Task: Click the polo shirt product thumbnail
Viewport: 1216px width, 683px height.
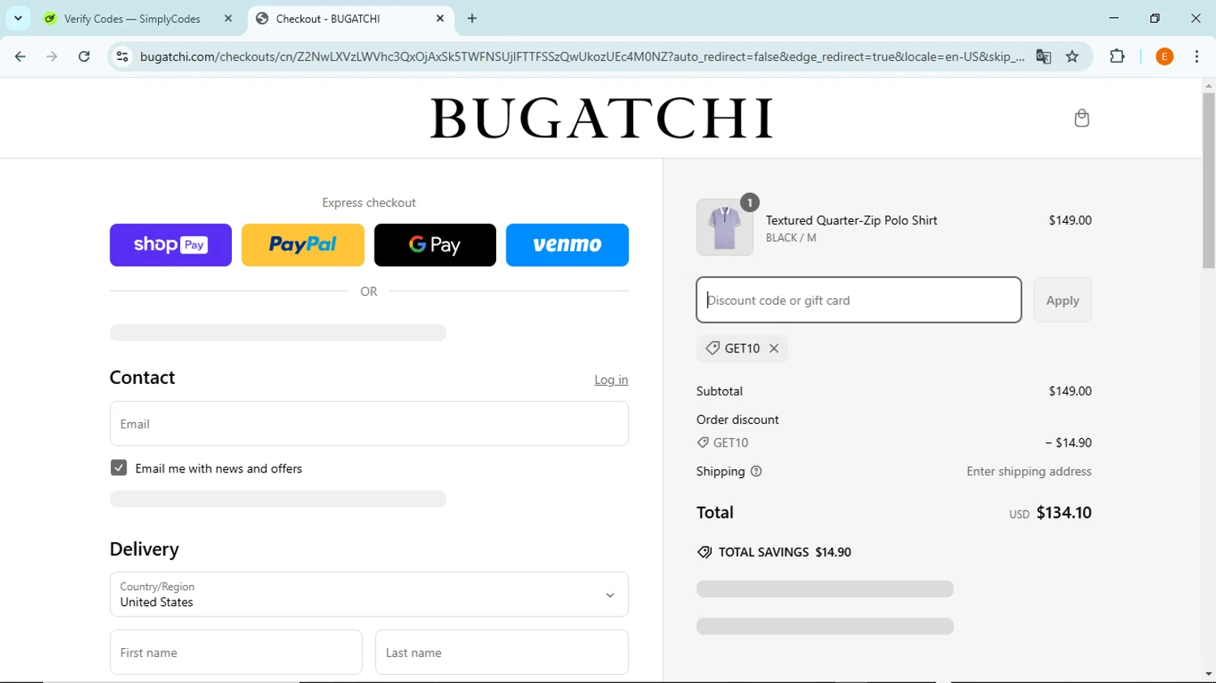Action: (725, 228)
